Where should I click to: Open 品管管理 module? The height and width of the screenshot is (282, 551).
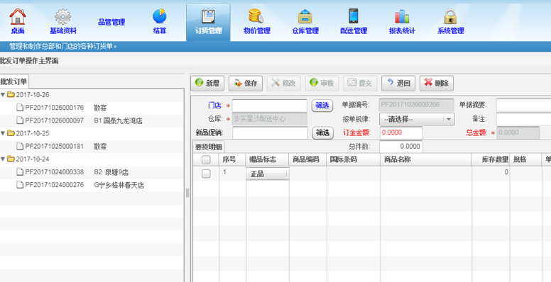(x=111, y=22)
